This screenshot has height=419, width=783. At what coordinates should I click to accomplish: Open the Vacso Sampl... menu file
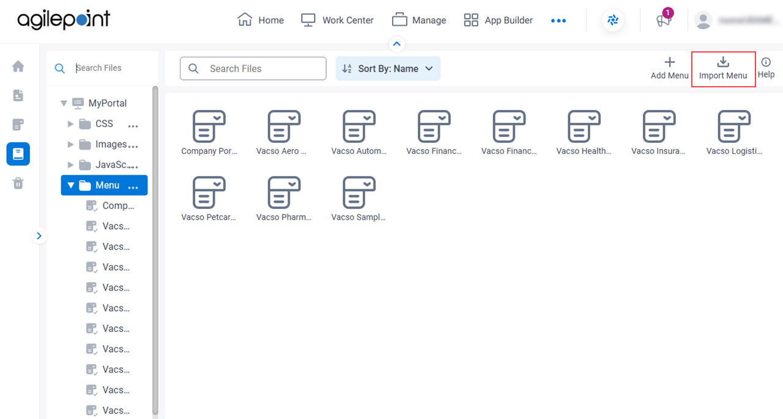pyautogui.click(x=359, y=199)
